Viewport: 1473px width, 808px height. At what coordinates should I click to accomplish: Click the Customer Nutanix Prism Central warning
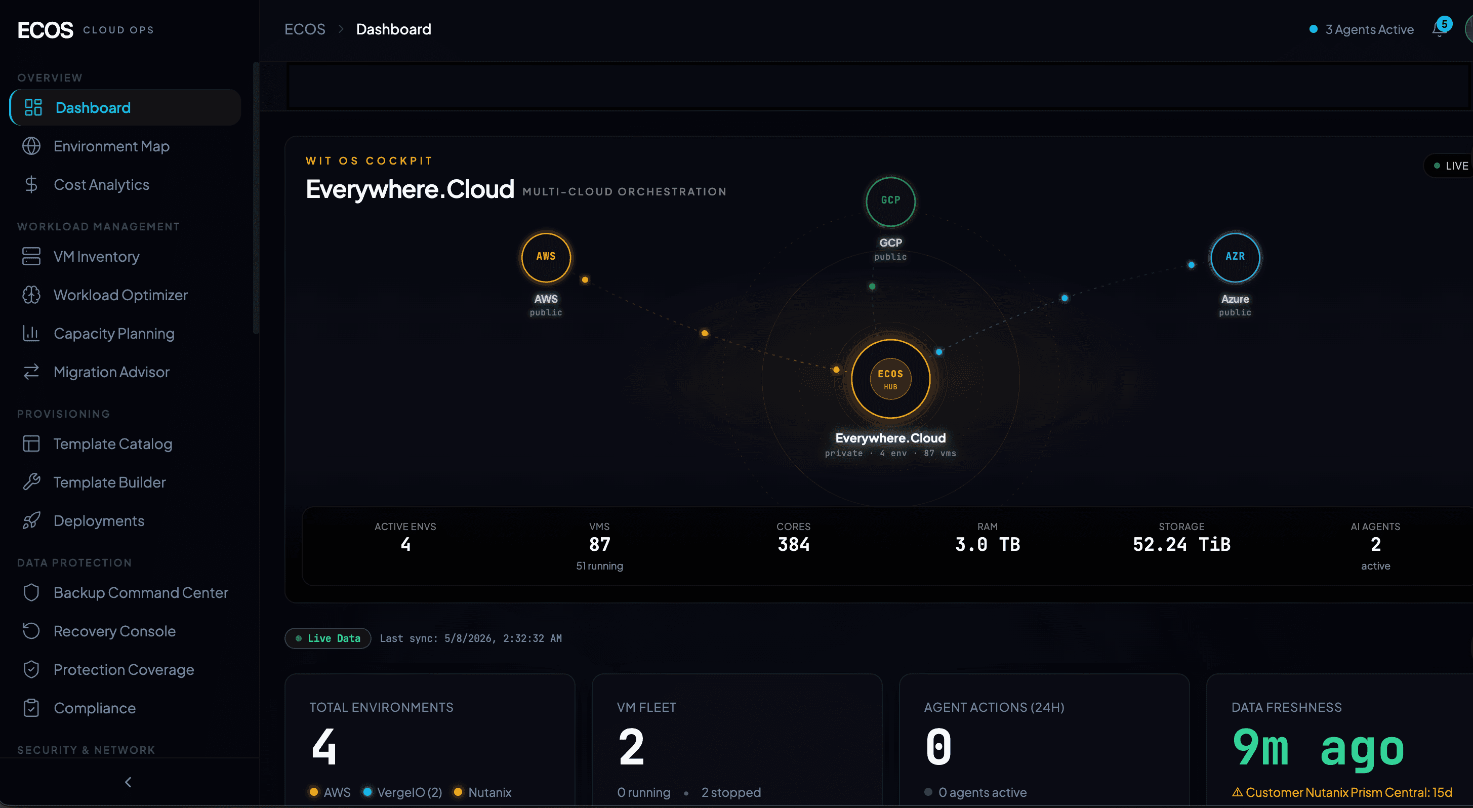(1341, 792)
